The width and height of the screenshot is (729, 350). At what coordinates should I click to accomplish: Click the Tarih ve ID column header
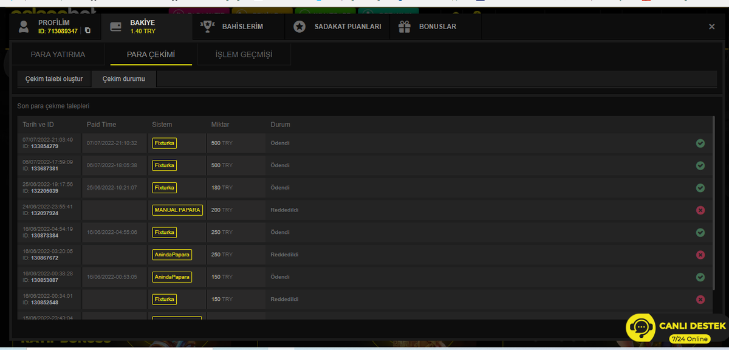pos(38,125)
